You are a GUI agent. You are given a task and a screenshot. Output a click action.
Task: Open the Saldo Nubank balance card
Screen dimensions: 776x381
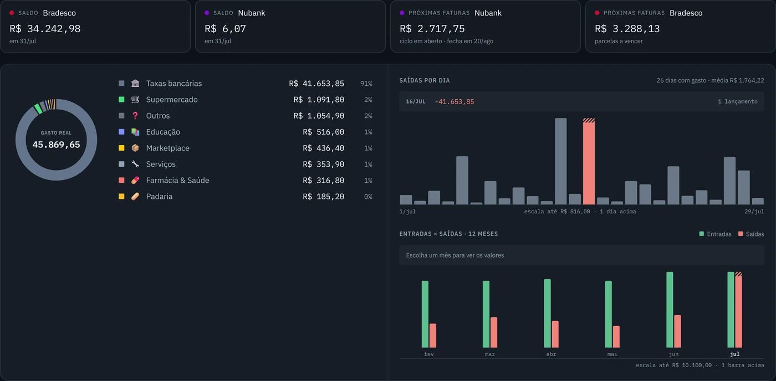tap(290, 26)
